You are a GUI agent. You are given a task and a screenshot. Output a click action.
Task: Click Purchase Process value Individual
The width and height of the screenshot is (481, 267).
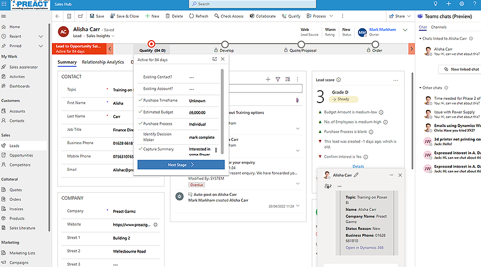pyautogui.click(x=197, y=124)
